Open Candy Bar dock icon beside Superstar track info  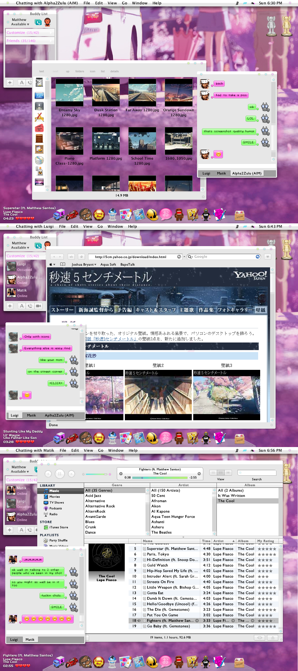tap(99, 215)
